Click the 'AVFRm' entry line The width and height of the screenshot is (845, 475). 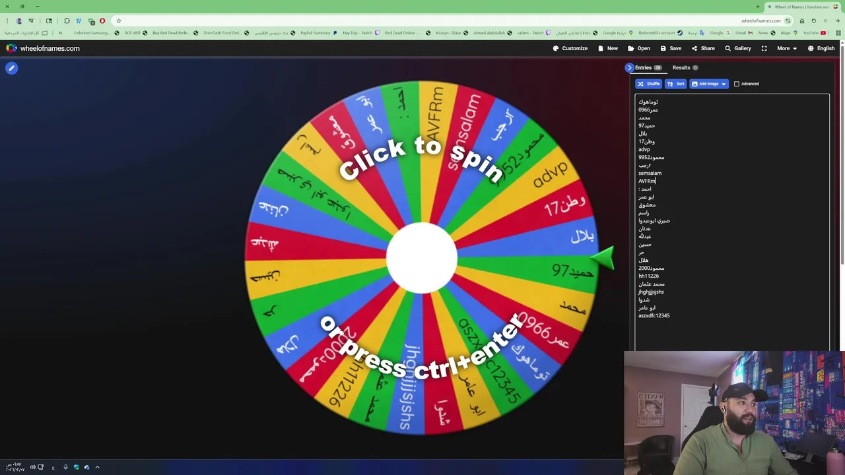coord(646,181)
